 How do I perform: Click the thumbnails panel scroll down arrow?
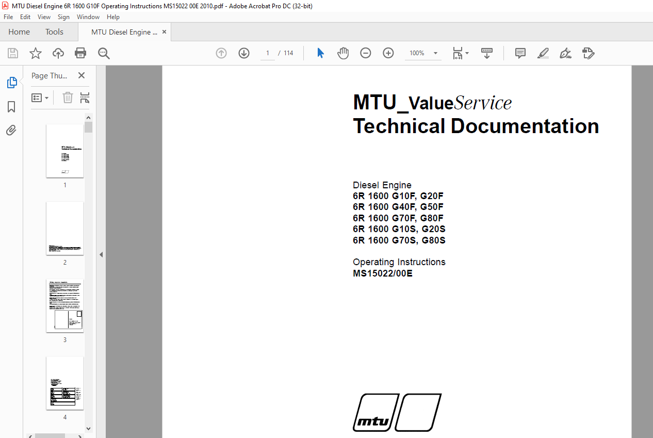tap(89, 428)
